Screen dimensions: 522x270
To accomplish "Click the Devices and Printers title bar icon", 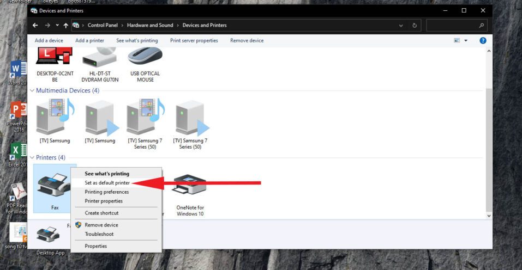I will (x=34, y=11).
